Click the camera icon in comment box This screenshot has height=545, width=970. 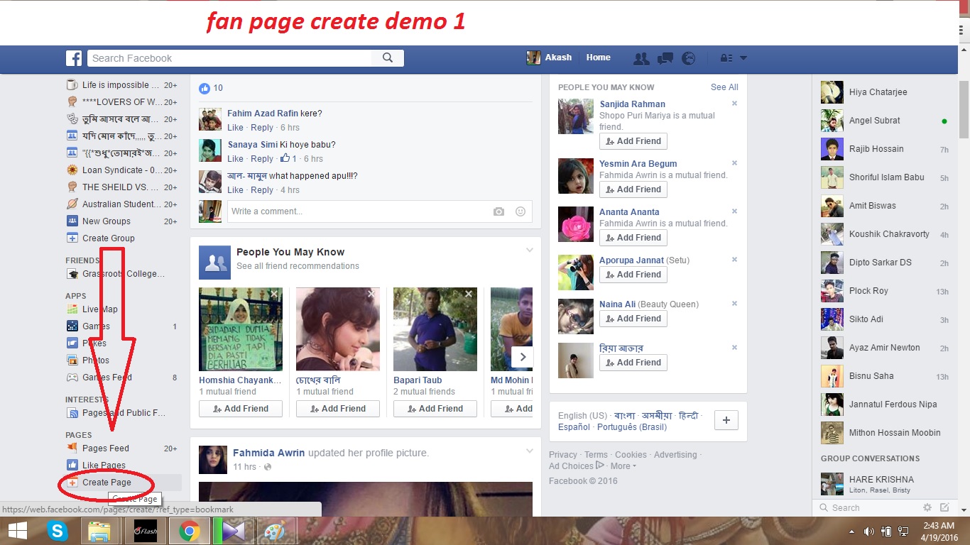point(498,211)
